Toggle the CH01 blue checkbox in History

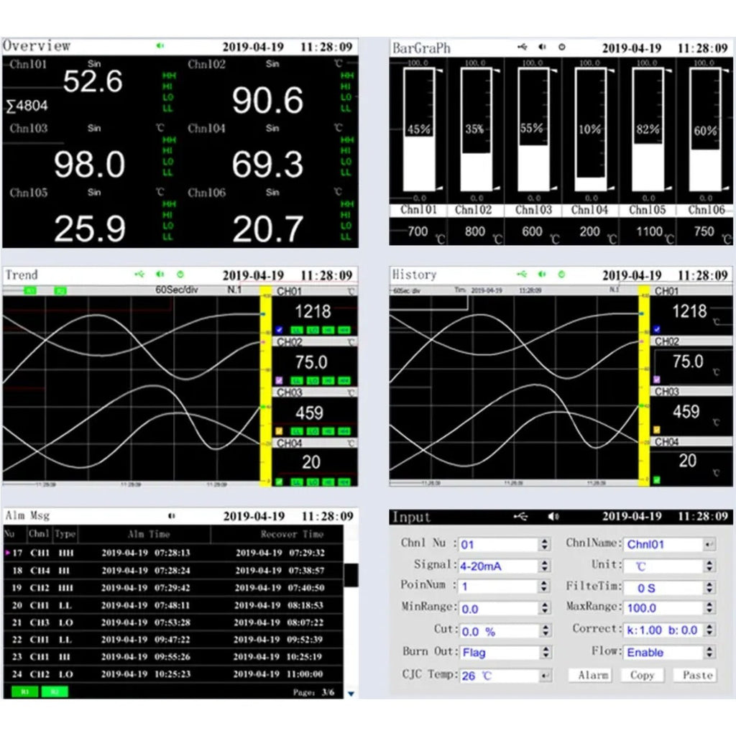click(657, 329)
